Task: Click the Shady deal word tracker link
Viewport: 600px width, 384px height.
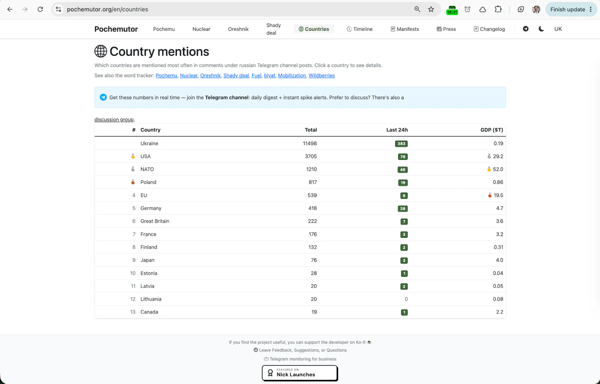Action: pyautogui.click(x=236, y=75)
